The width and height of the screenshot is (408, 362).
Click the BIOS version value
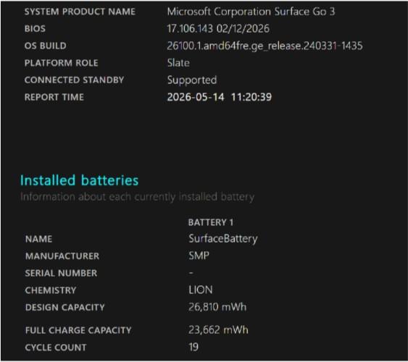click(218, 28)
